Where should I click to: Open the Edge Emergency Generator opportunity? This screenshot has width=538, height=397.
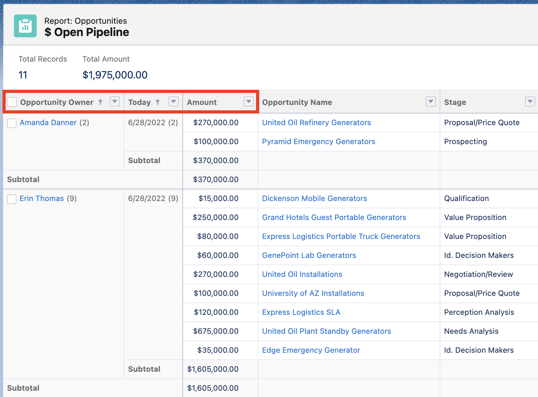311,350
